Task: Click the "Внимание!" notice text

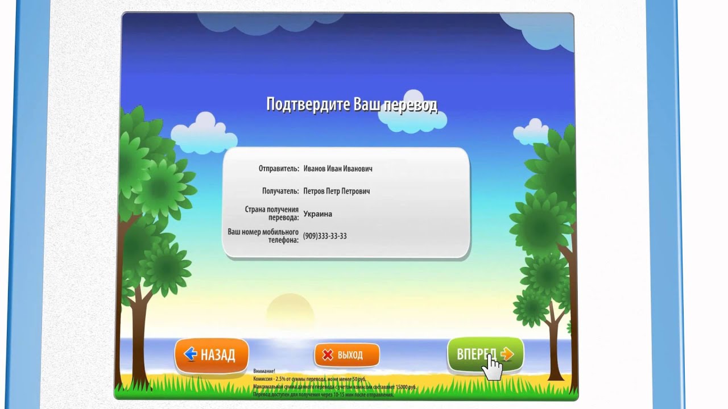Action: [264, 371]
